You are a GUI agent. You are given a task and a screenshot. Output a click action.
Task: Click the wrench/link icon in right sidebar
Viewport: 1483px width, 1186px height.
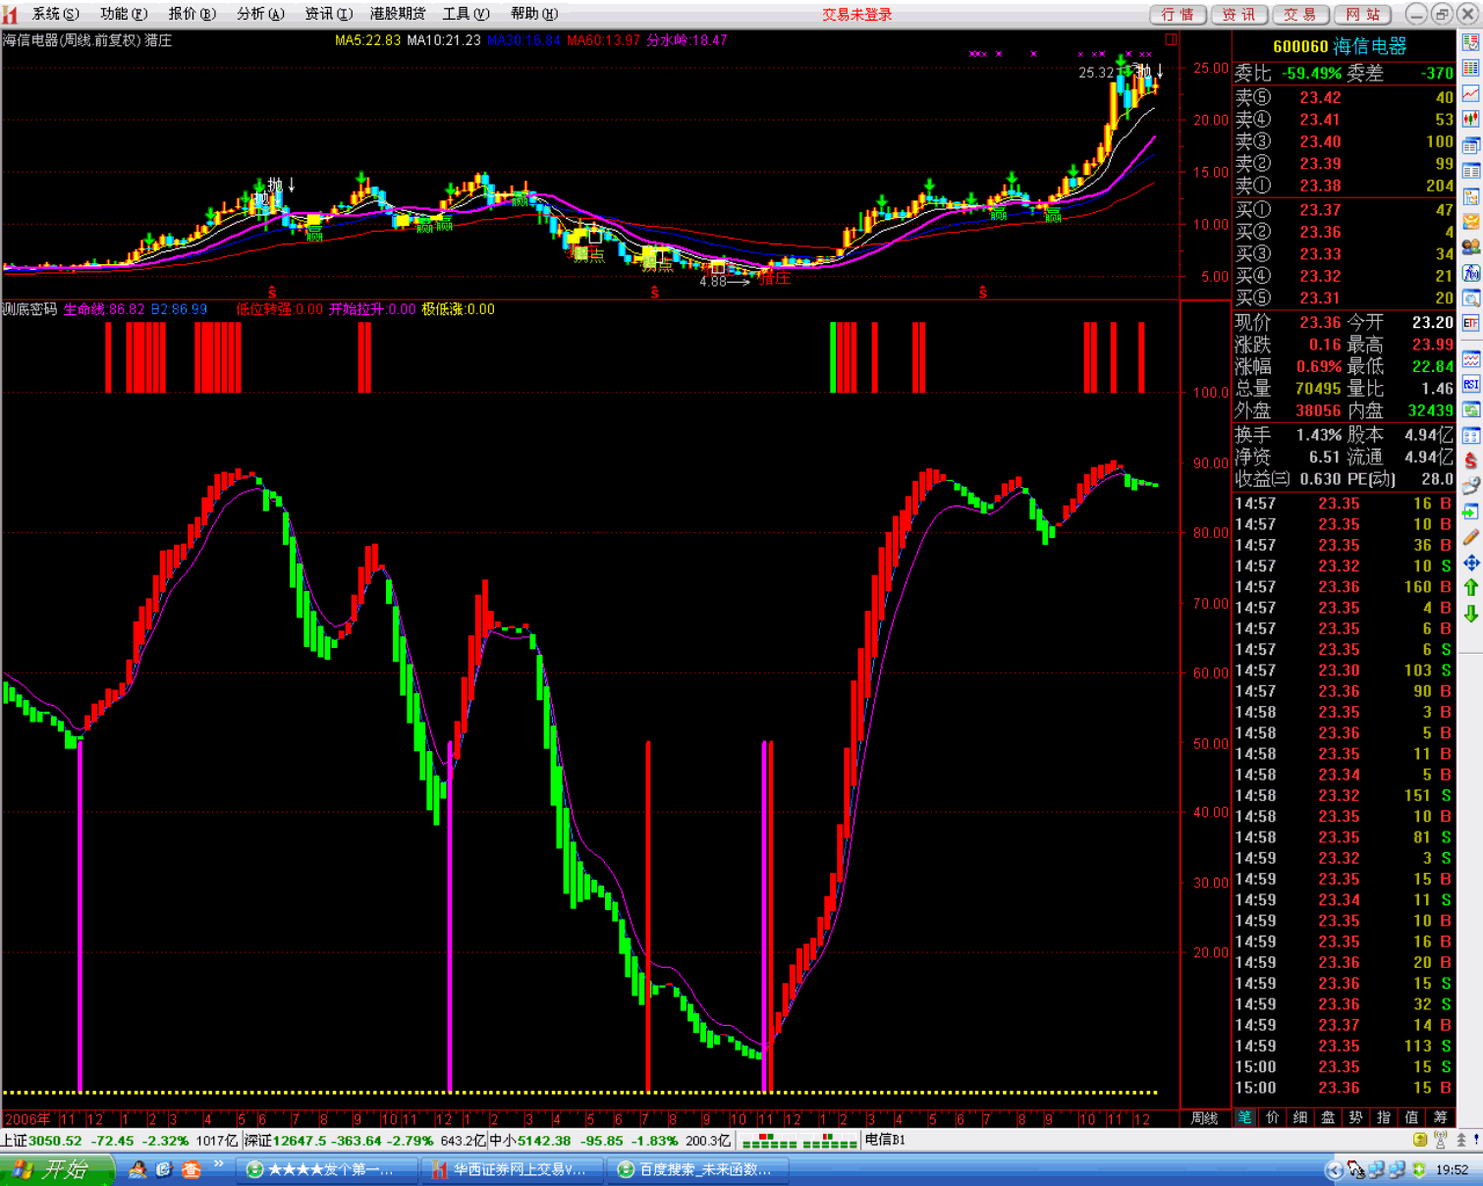1470,486
